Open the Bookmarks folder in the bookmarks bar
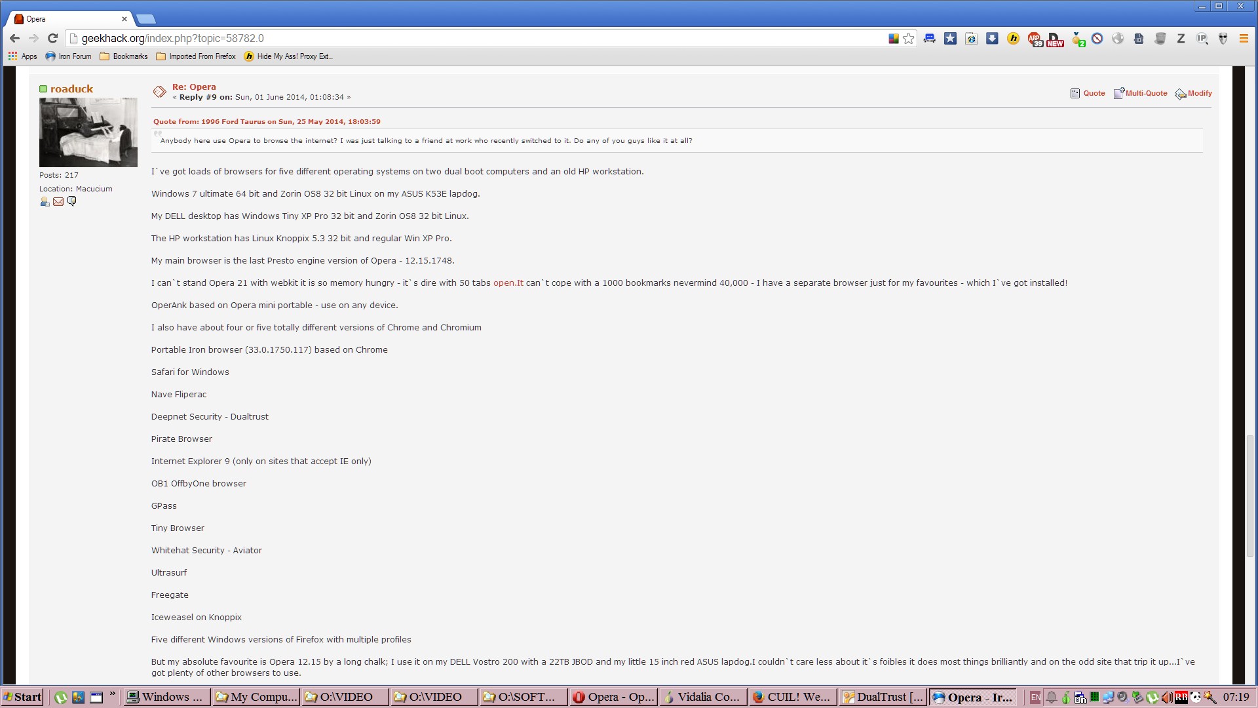The width and height of the screenshot is (1258, 708). pyautogui.click(x=124, y=56)
